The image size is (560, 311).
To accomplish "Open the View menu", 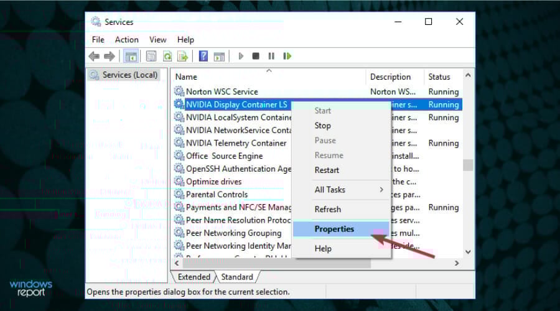I will 157,40.
